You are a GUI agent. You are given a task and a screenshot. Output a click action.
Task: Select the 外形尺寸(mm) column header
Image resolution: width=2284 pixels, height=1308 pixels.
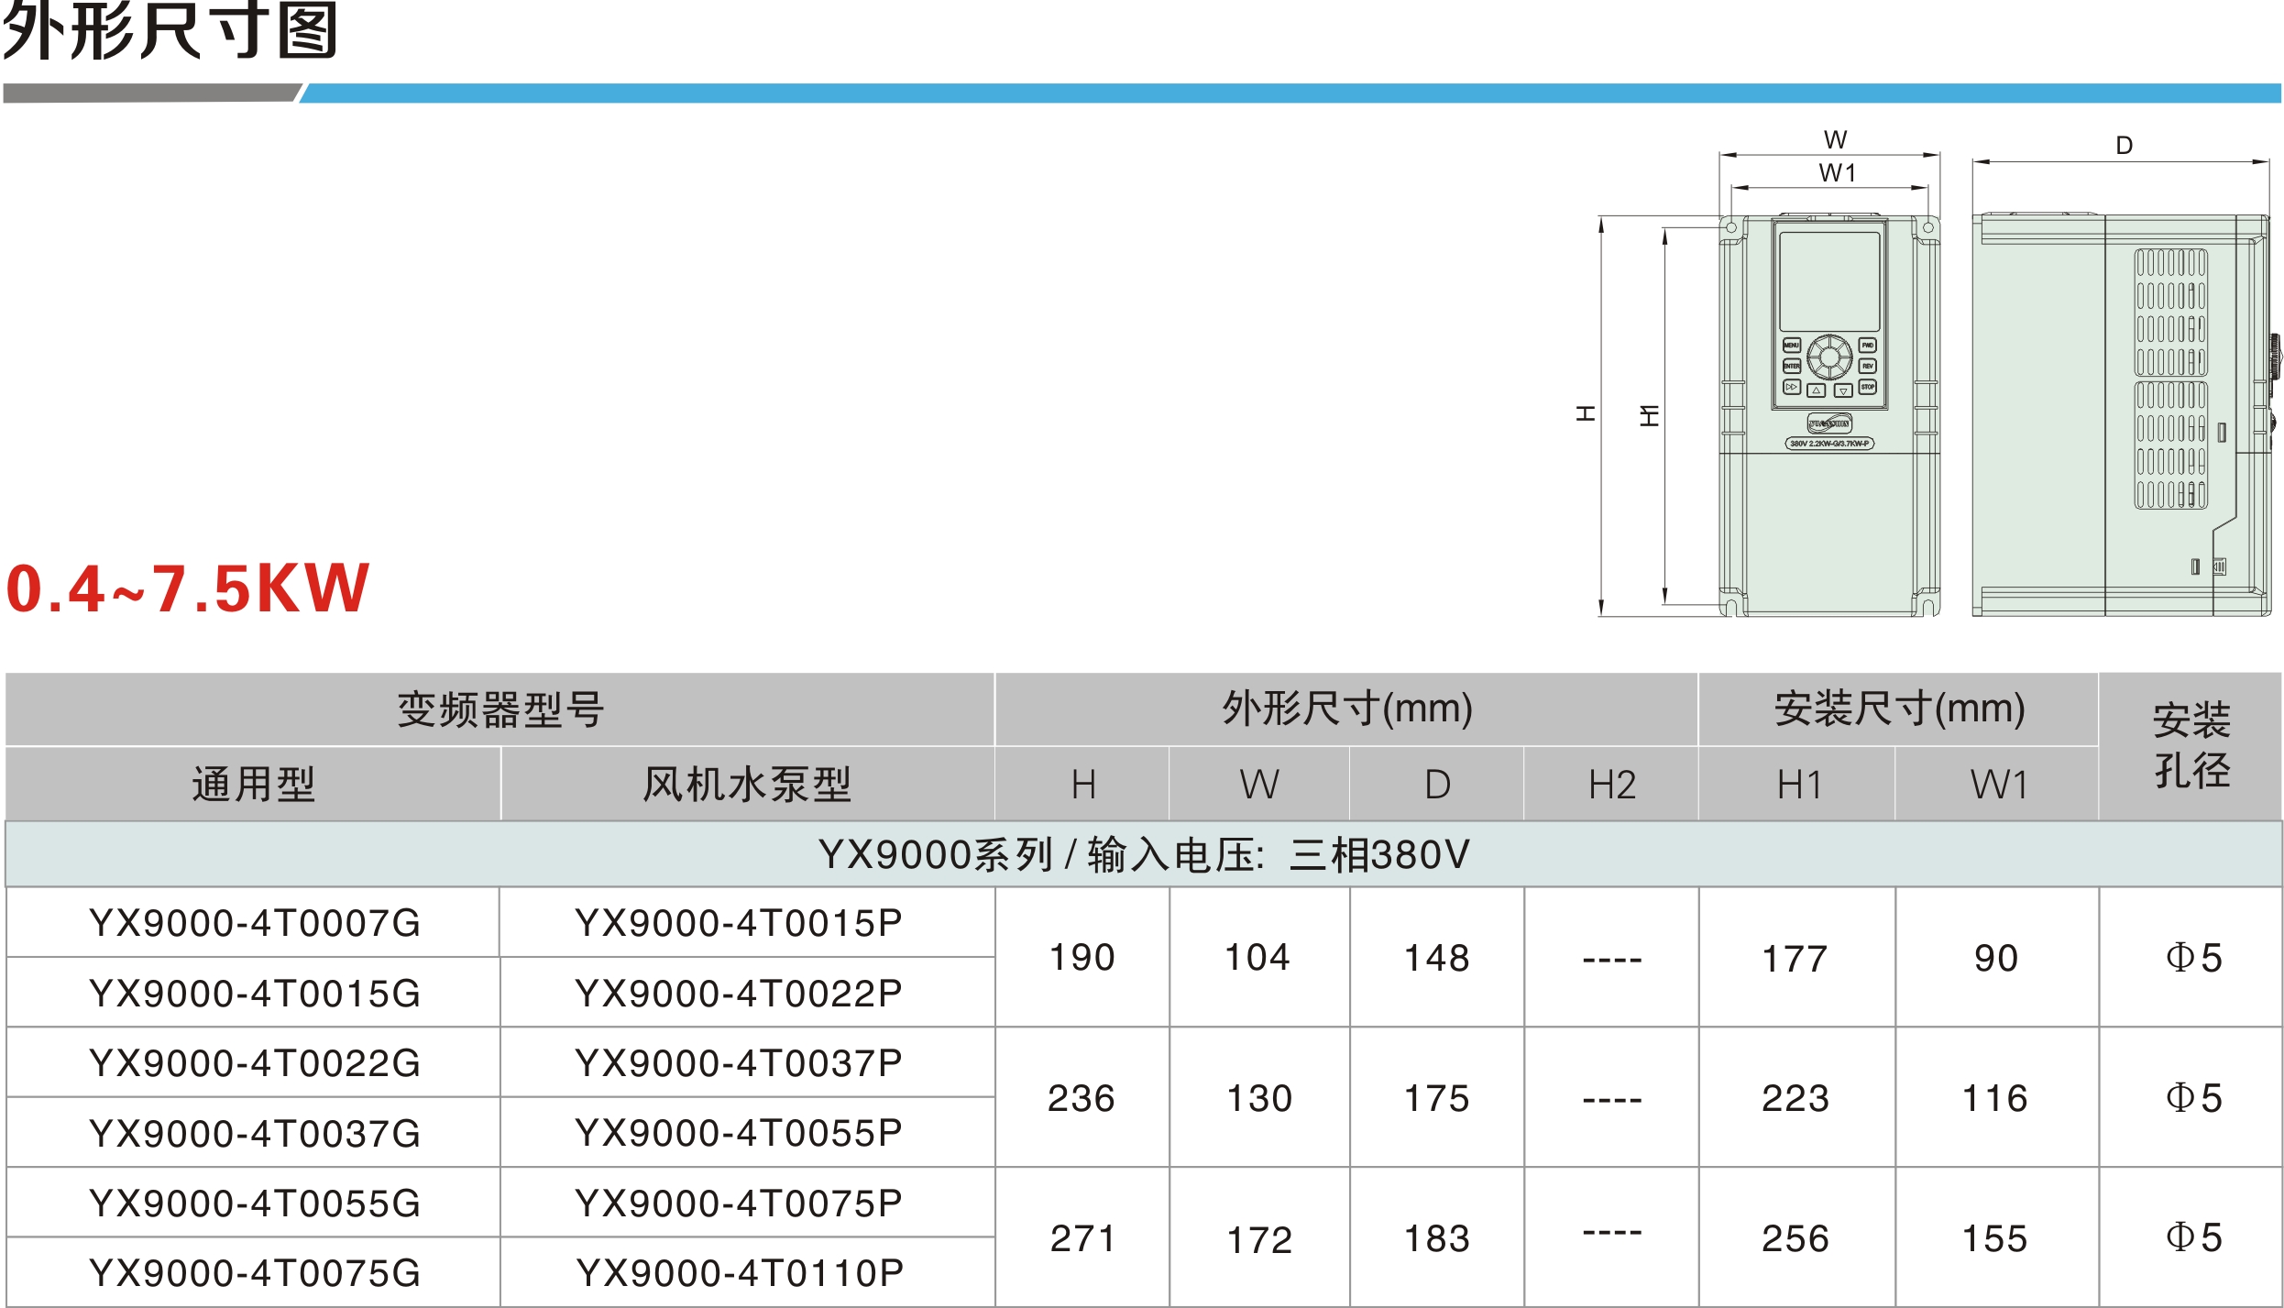click(1345, 709)
